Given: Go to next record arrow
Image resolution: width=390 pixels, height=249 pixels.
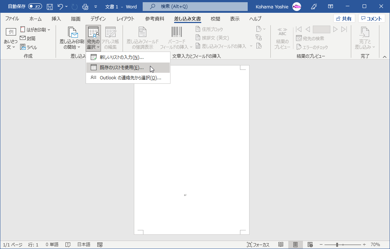Looking at the screenshot, I should (x=335, y=29).
